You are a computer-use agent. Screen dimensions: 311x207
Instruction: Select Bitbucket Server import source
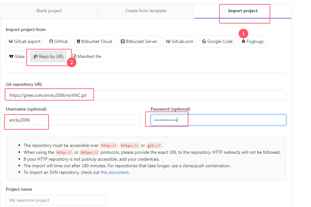point(139,41)
